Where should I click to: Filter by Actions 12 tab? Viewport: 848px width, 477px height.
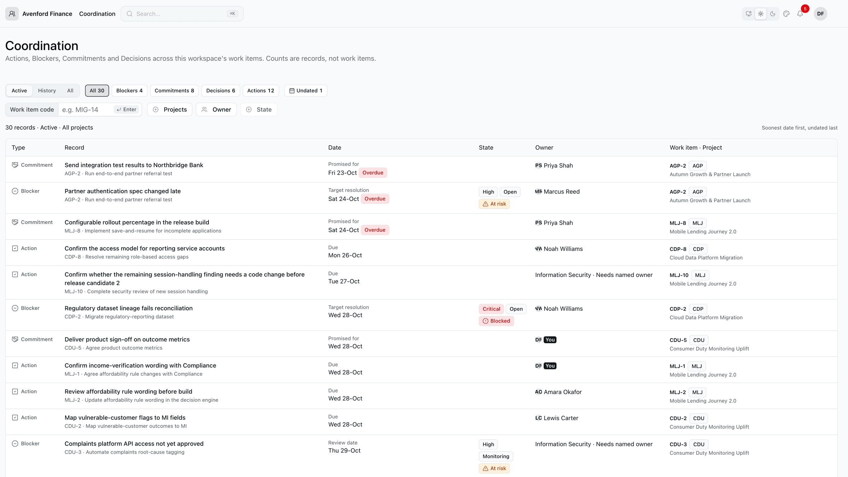coord(261,90)
